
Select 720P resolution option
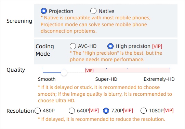106,111
